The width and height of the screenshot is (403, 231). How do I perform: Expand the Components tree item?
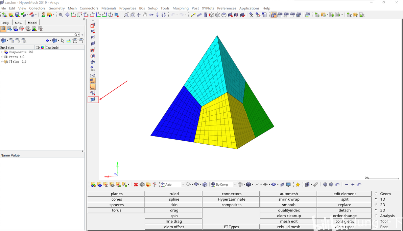click(2, 52)
